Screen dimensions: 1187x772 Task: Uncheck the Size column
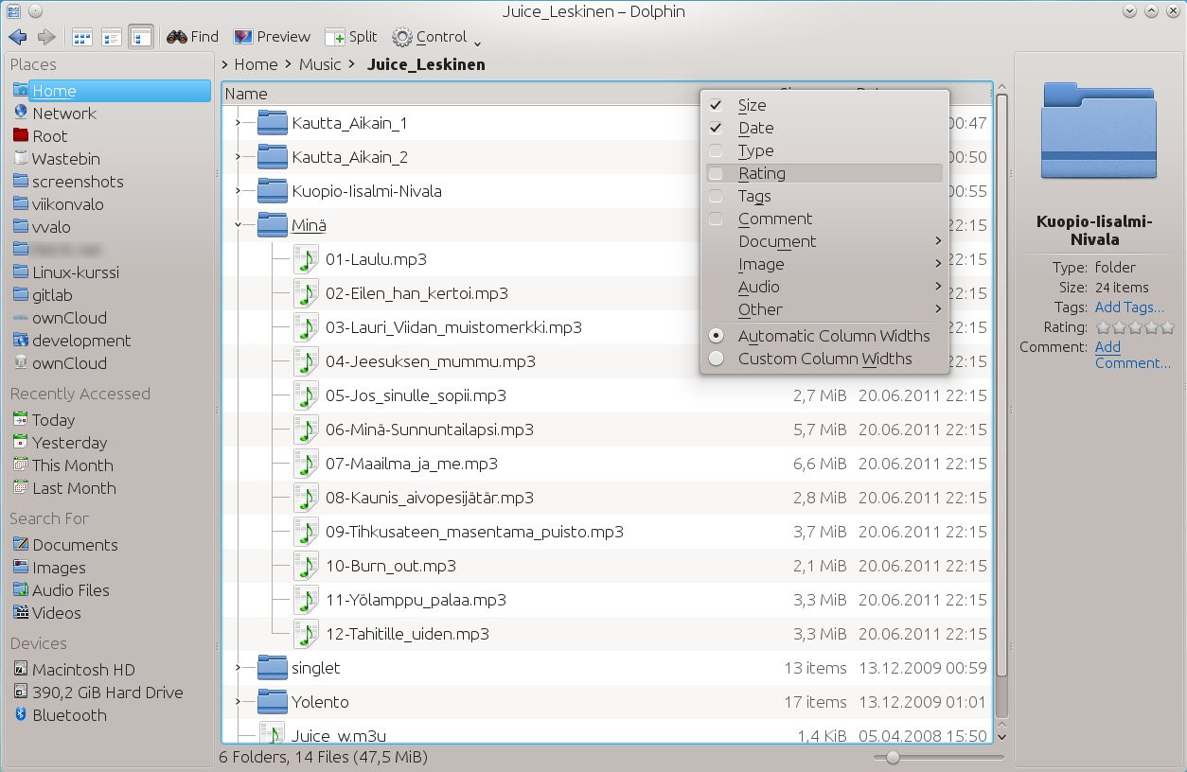pyautogui.click(x=824, y=105)
